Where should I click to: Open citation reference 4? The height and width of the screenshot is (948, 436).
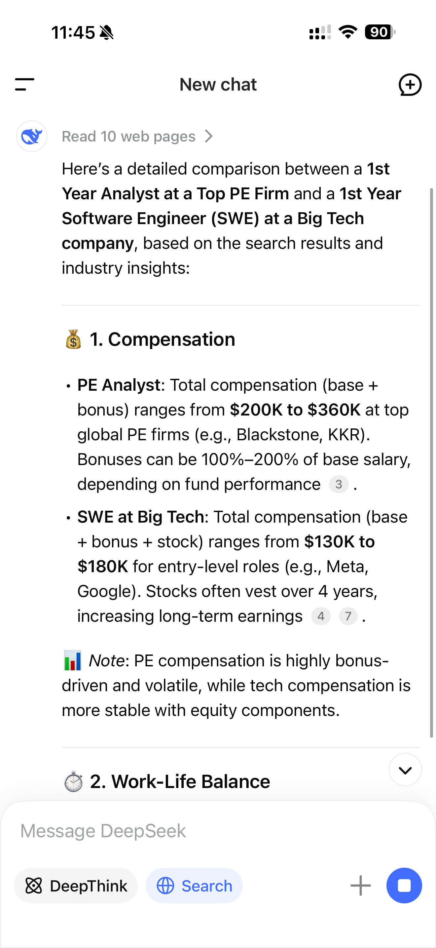(x=321, y=616)
